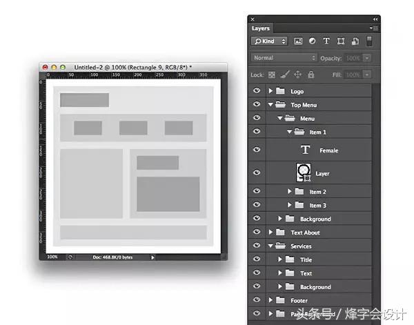Screen dimensions: 414x325
Task: Select the Item 3 layer name
Action: point(318,206)
